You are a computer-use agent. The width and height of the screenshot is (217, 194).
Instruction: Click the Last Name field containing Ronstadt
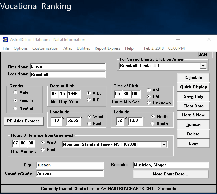tap(68, 75)
